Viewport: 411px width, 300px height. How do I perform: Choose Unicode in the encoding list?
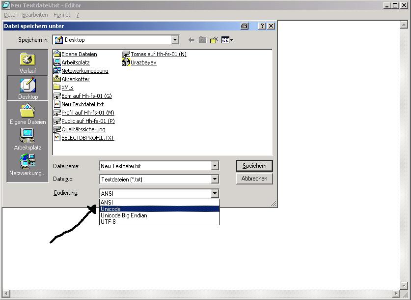(x=160, y=209)
